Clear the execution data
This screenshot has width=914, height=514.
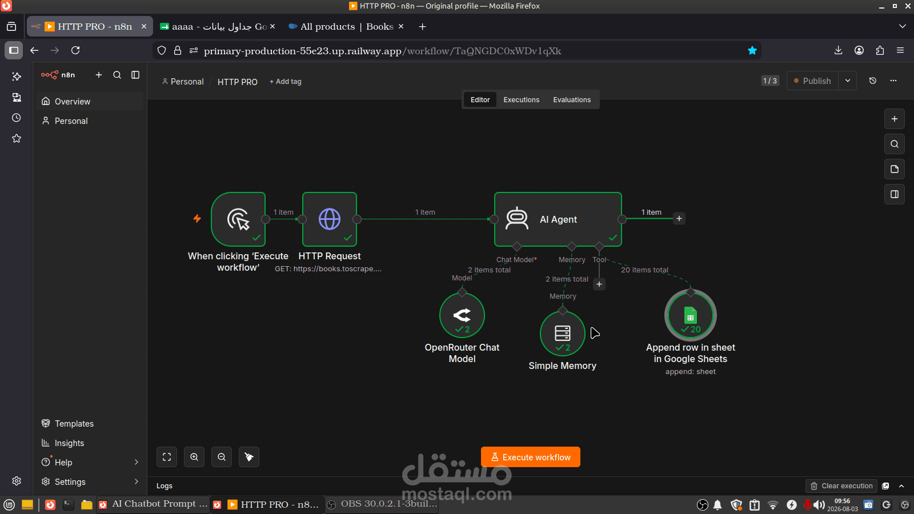[x=841, y=486]
